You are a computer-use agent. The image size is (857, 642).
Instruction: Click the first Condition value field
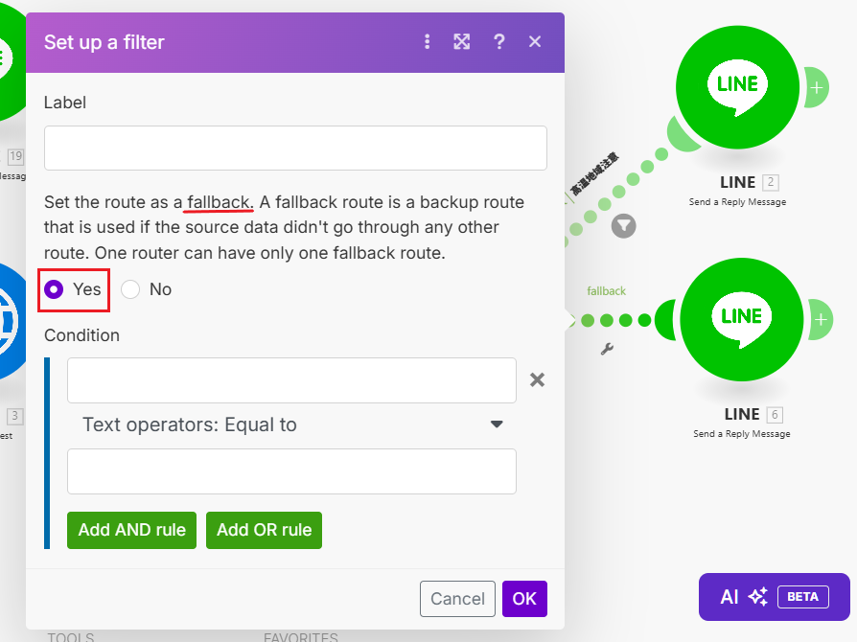pos(291,380)
